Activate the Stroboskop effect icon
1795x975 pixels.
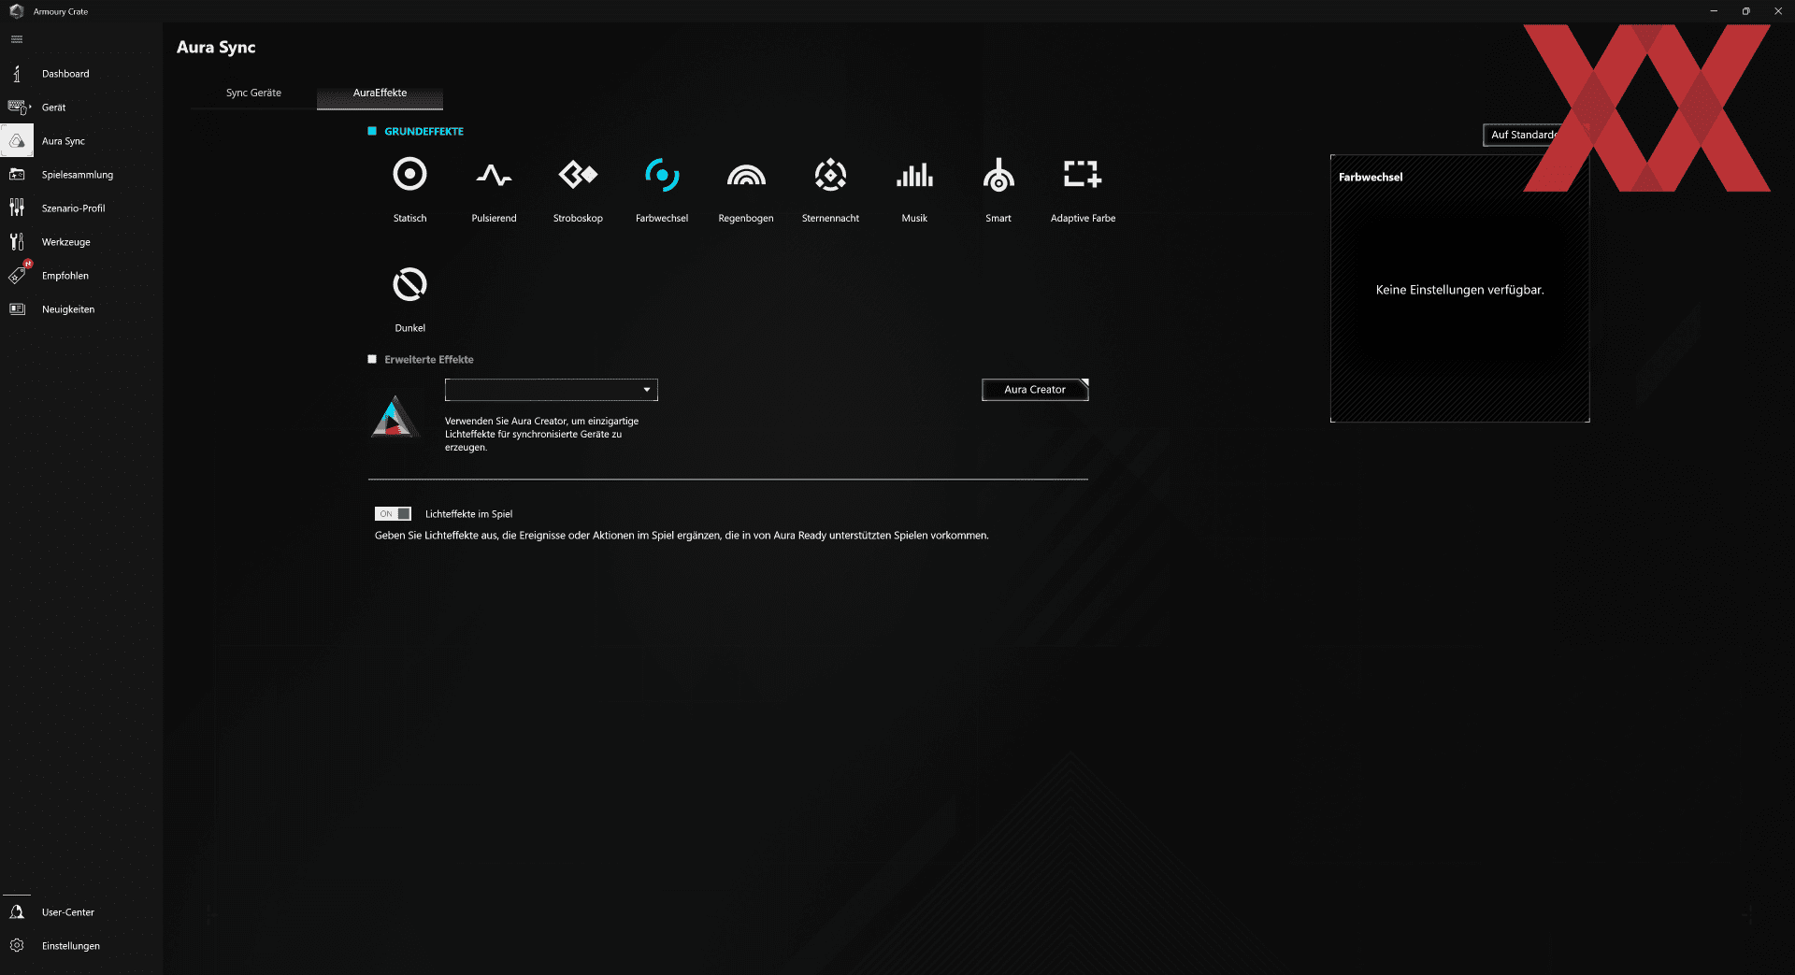pos(578,175)
